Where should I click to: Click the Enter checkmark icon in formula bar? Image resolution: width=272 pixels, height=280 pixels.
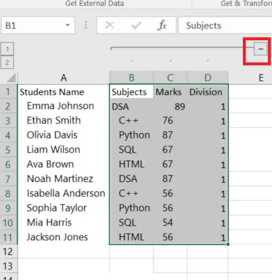tap(136, 26)
